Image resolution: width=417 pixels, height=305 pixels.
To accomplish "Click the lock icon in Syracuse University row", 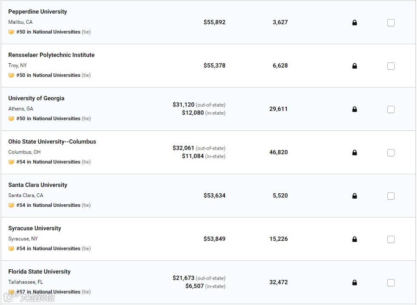I will [x=355, y=239].
